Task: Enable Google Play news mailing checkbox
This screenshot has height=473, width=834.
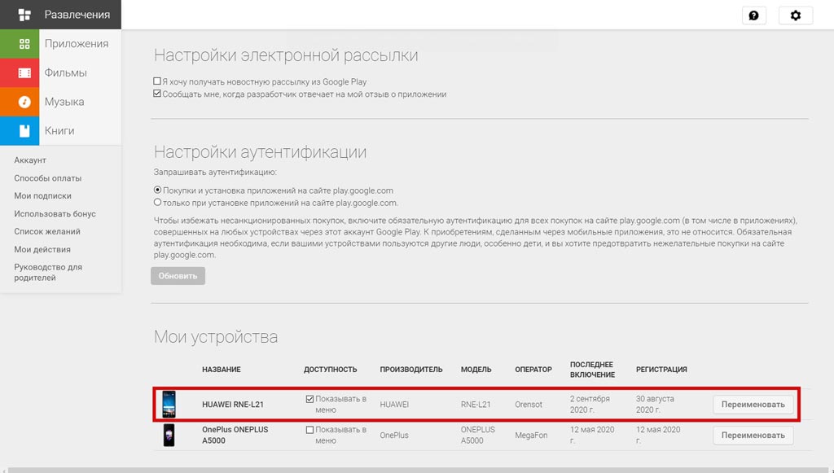Action: (157, 81)
